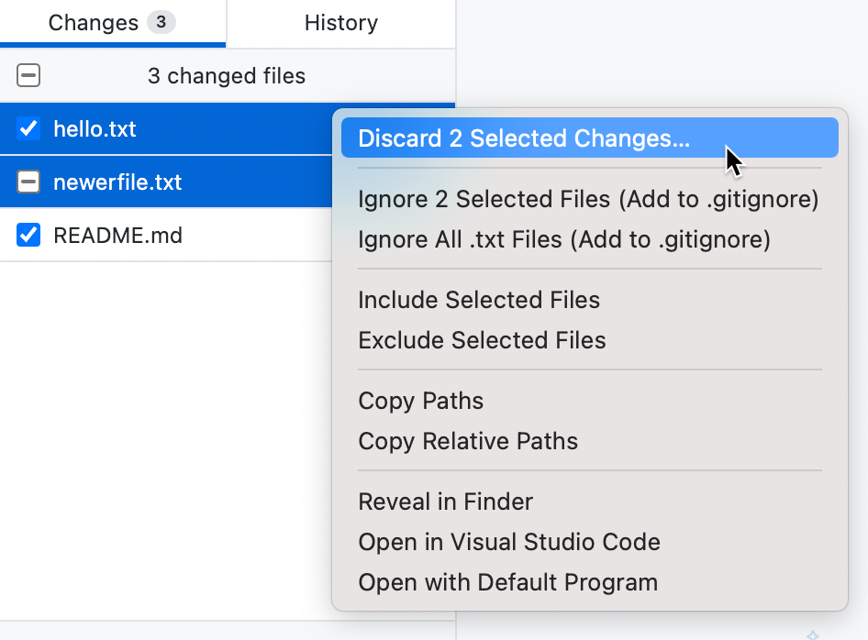Image resolution: width=868 pixels, height=640 pixels.
Task: Uncheck the README.md checkbox
Action: tap(28, 235)
